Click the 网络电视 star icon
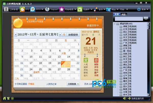 62,9
